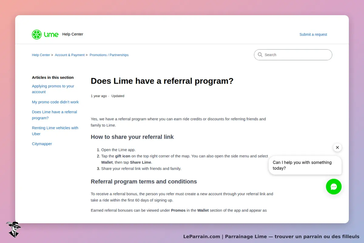This screenshot has width=364, height=243.
Task: Click the bold 'gift icon' text
Action: pos(123,156)
